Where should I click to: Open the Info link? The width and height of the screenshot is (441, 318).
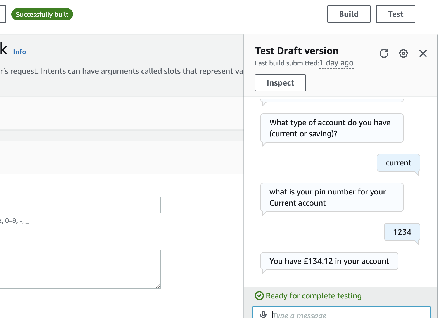pyautogui.click(x=20, y=52)
